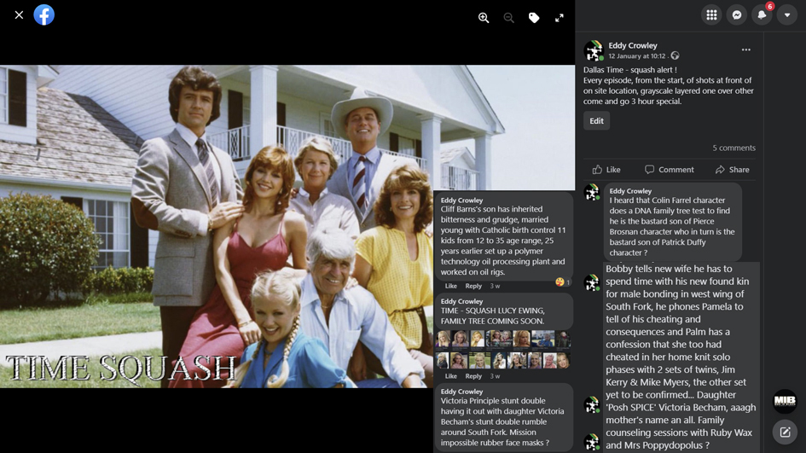Enter full screen photo mode

560,18
